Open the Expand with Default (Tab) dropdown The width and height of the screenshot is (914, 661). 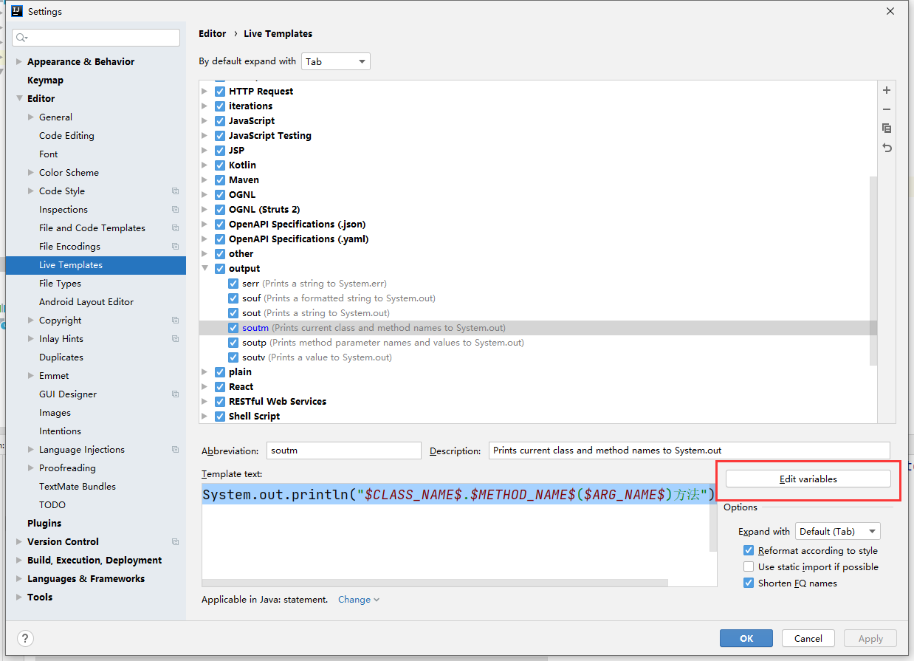pos(838,531)
